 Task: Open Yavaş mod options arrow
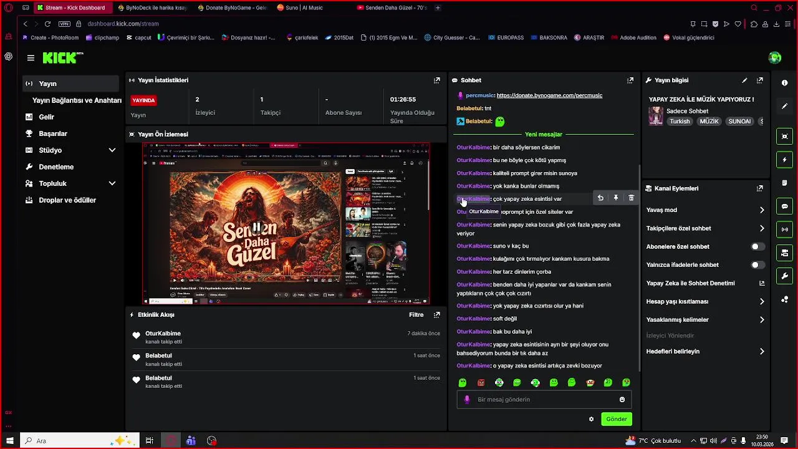(762, 210)
